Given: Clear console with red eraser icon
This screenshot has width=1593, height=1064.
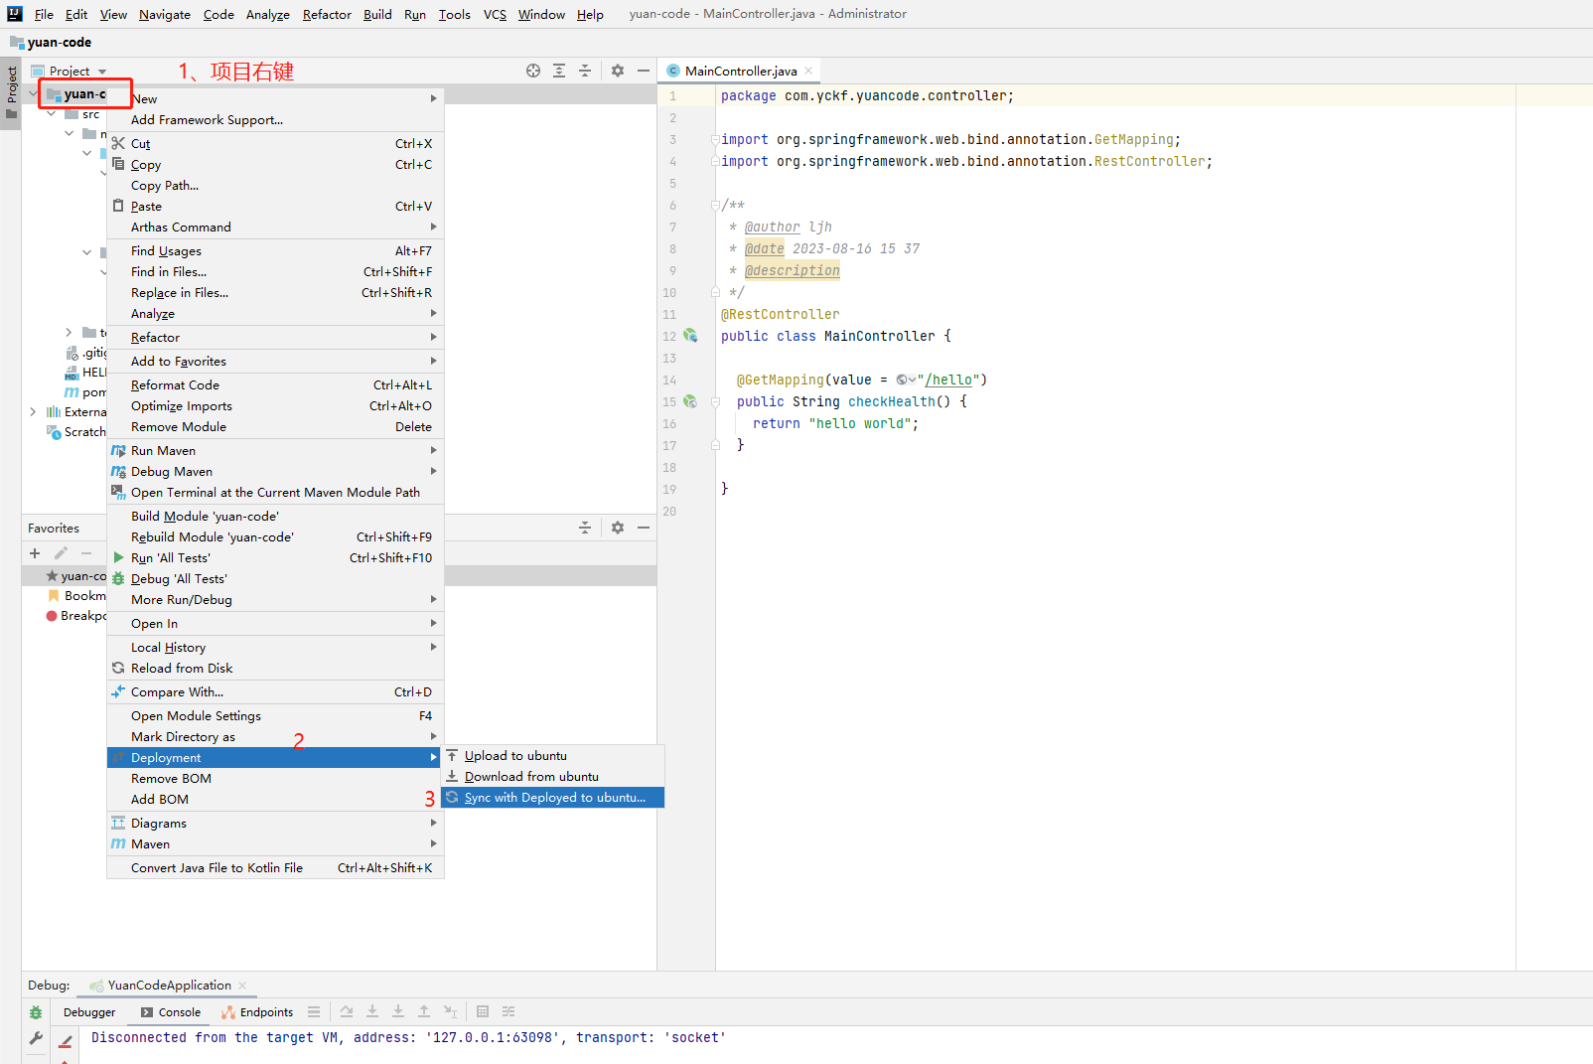Looking at the screenshot, I should 66,1040.
